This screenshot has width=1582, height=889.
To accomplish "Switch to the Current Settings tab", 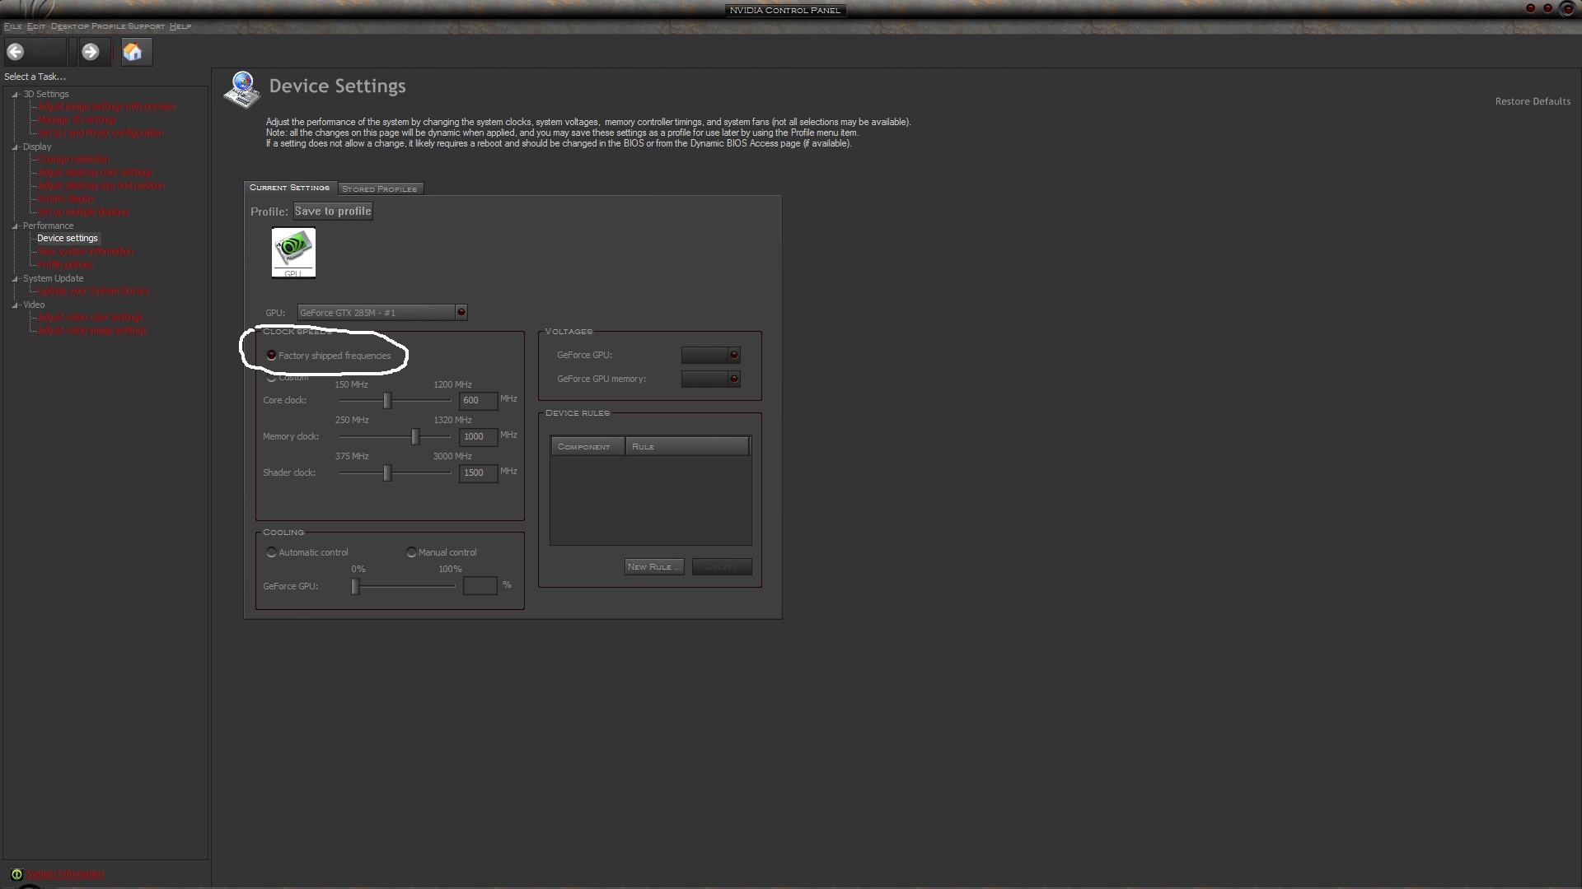I will (289, 188).
